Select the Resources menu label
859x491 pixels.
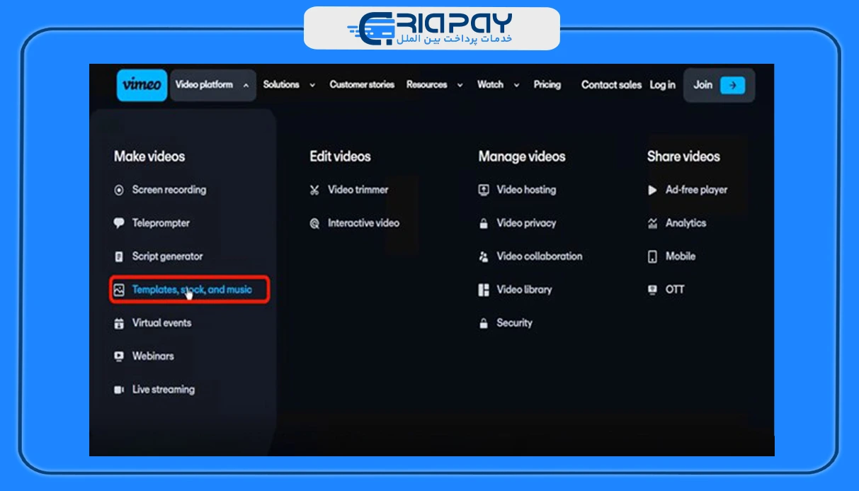point(426,84)
